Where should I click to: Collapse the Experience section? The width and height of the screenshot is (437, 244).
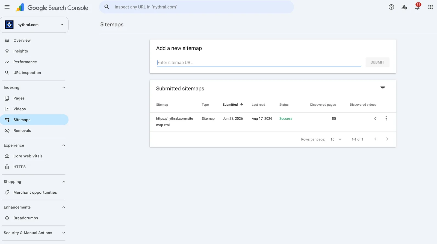coord(64,145)
